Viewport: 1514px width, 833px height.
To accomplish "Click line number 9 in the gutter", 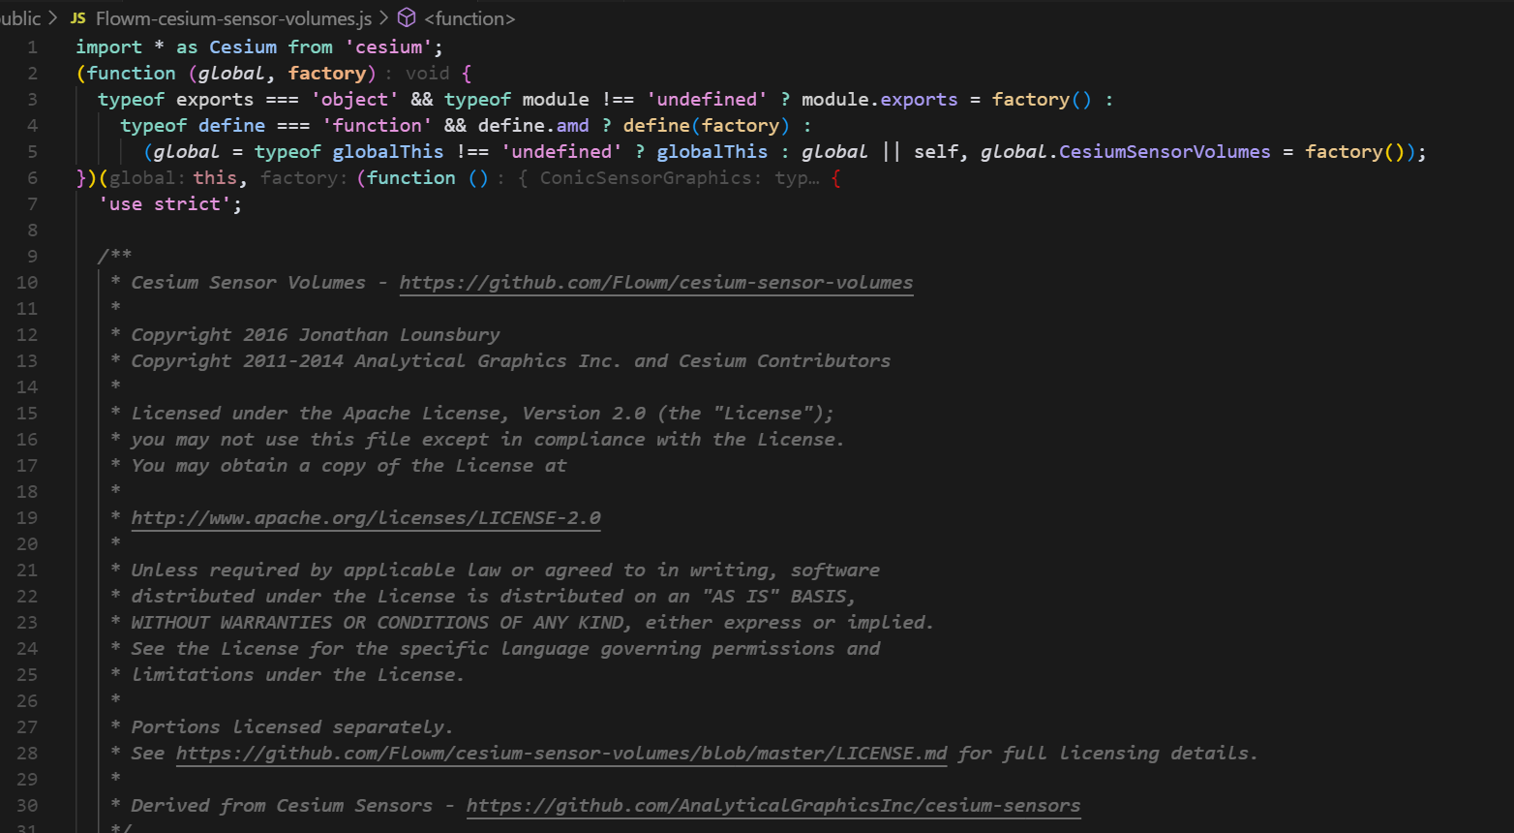I will [32, 256].
